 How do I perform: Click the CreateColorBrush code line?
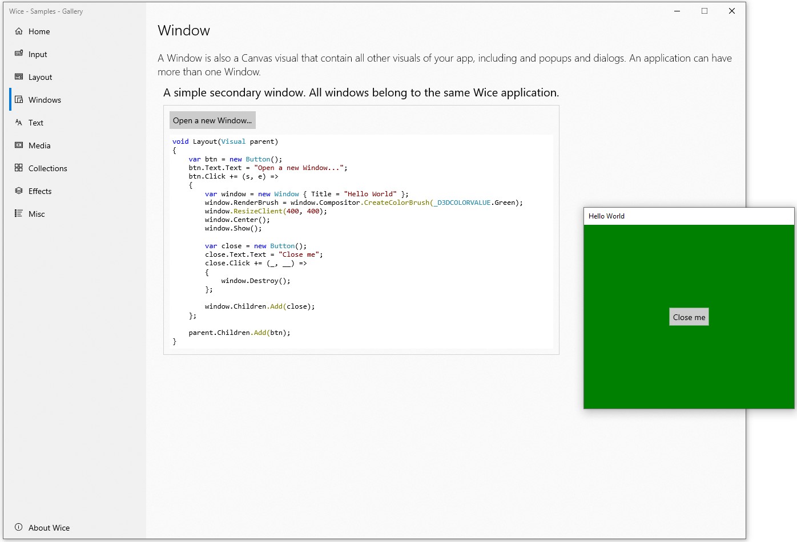click(x=364, y=203)
